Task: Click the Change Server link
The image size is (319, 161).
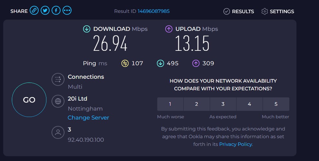Action: click(x=88, y=118)
